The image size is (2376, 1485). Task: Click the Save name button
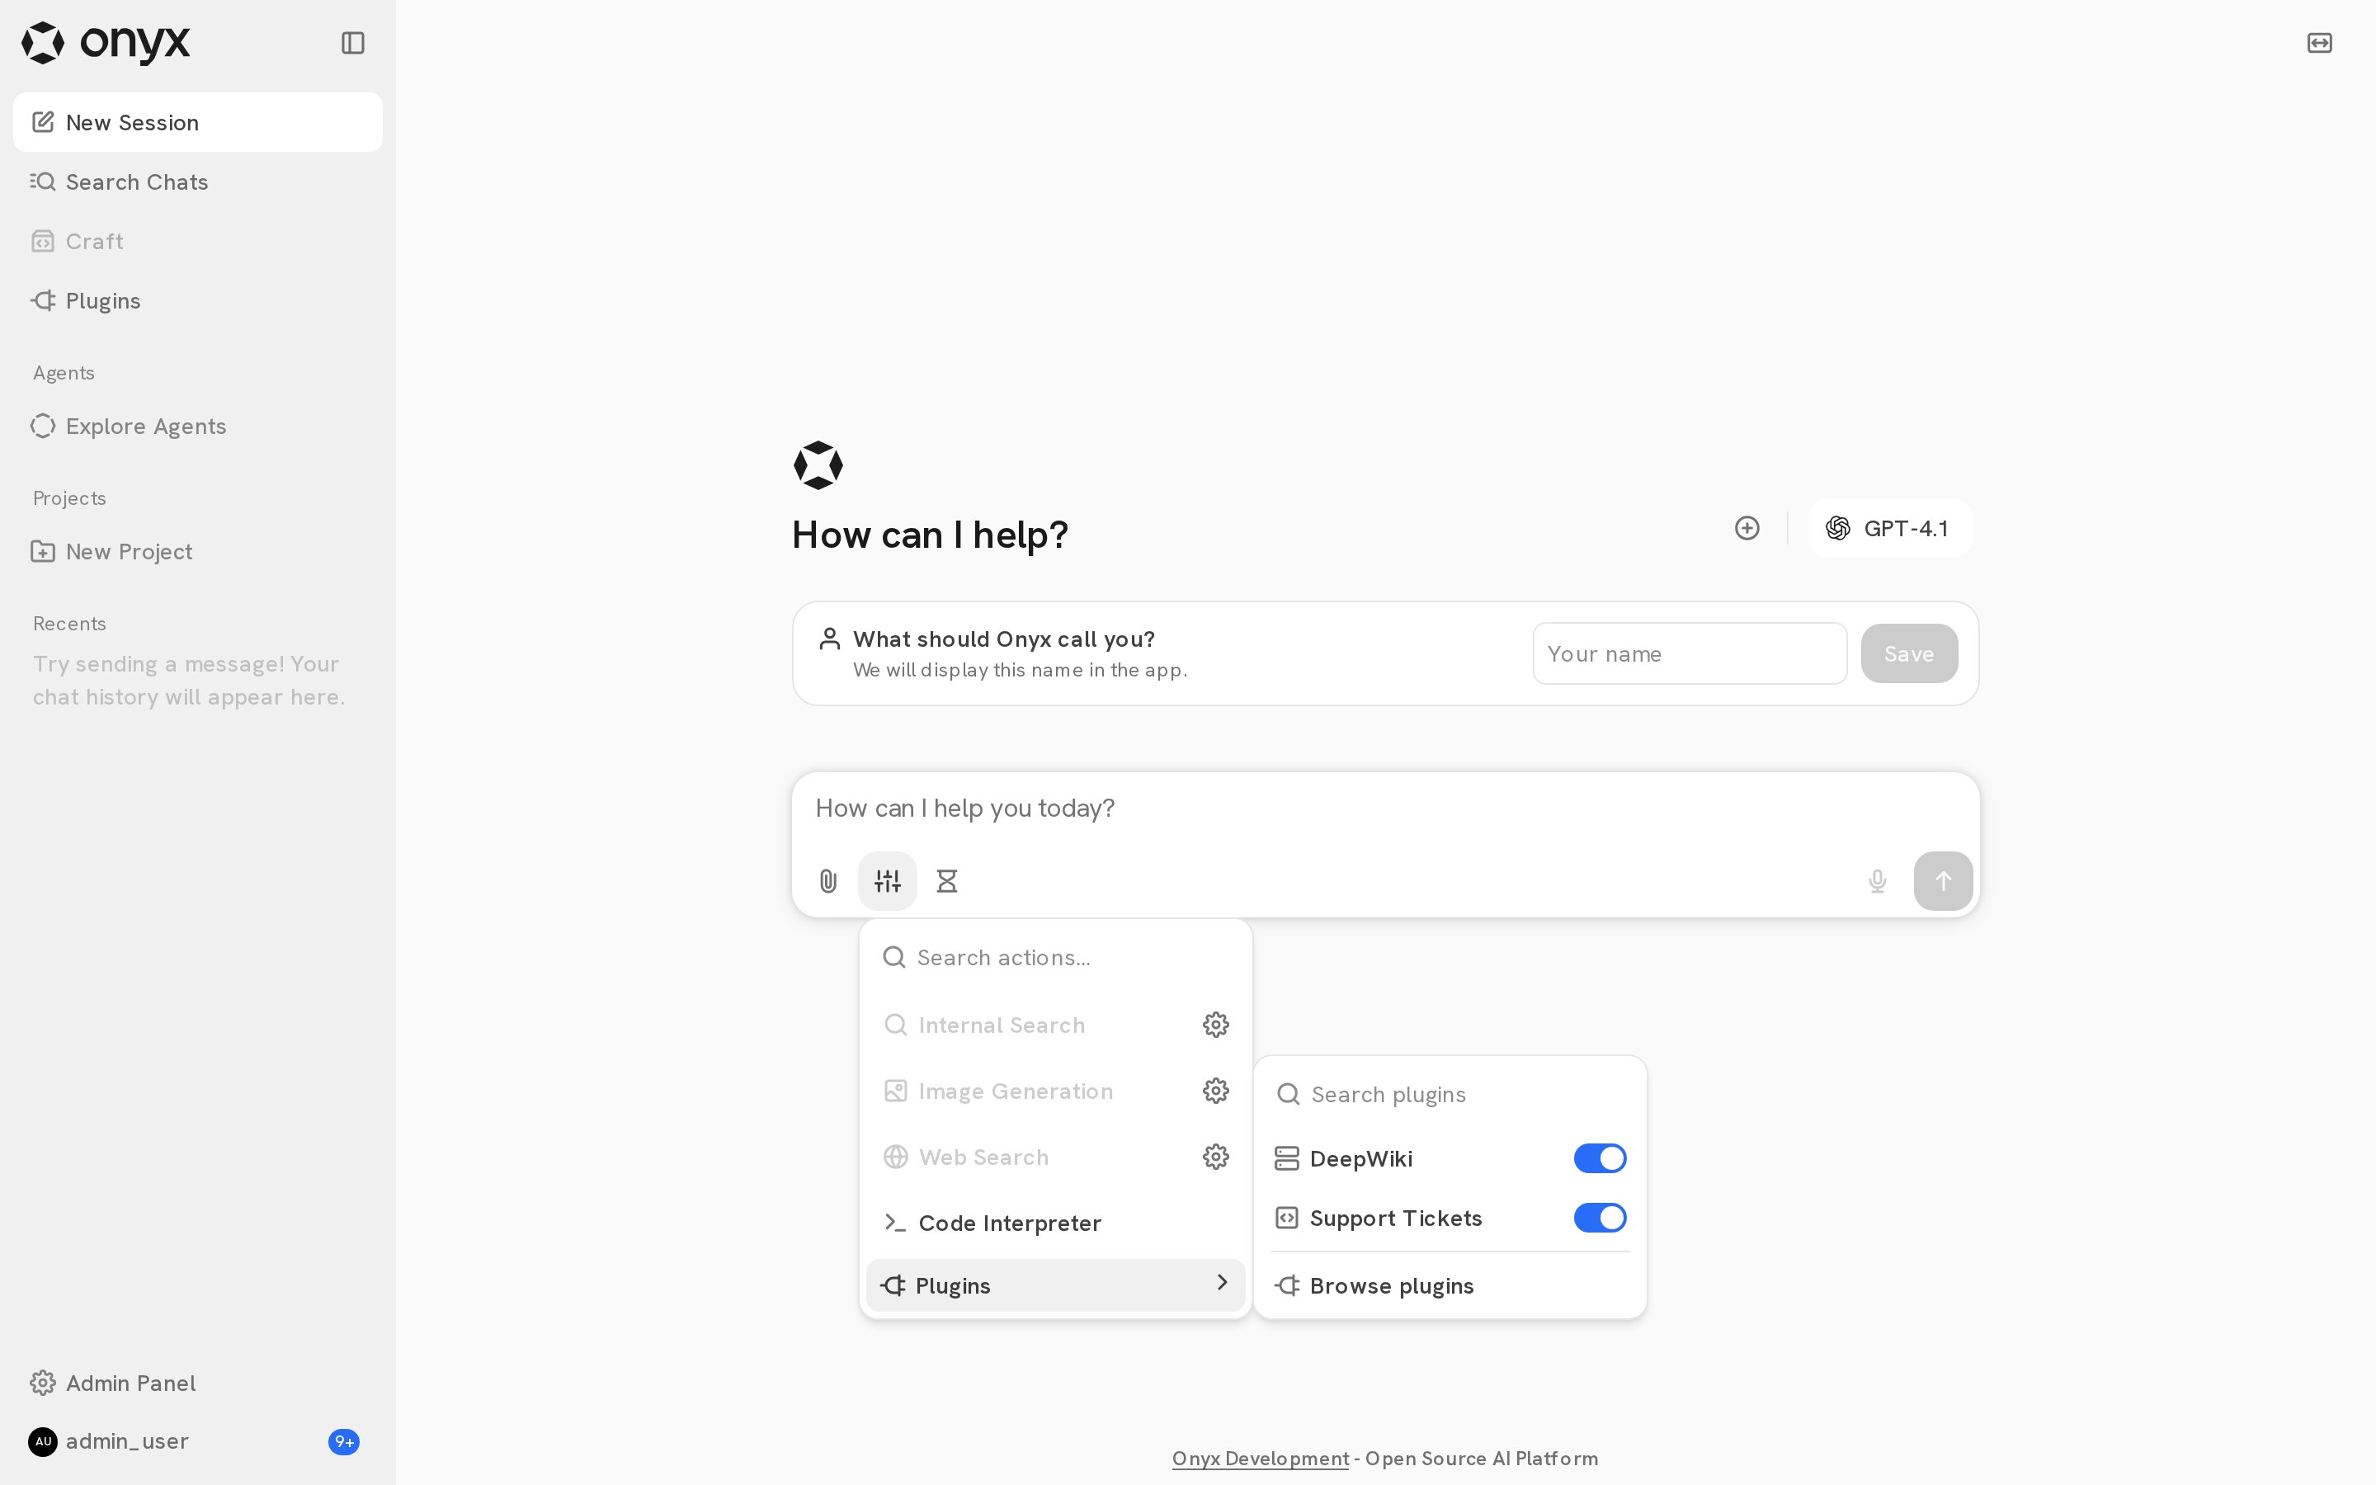point(1909,653)
